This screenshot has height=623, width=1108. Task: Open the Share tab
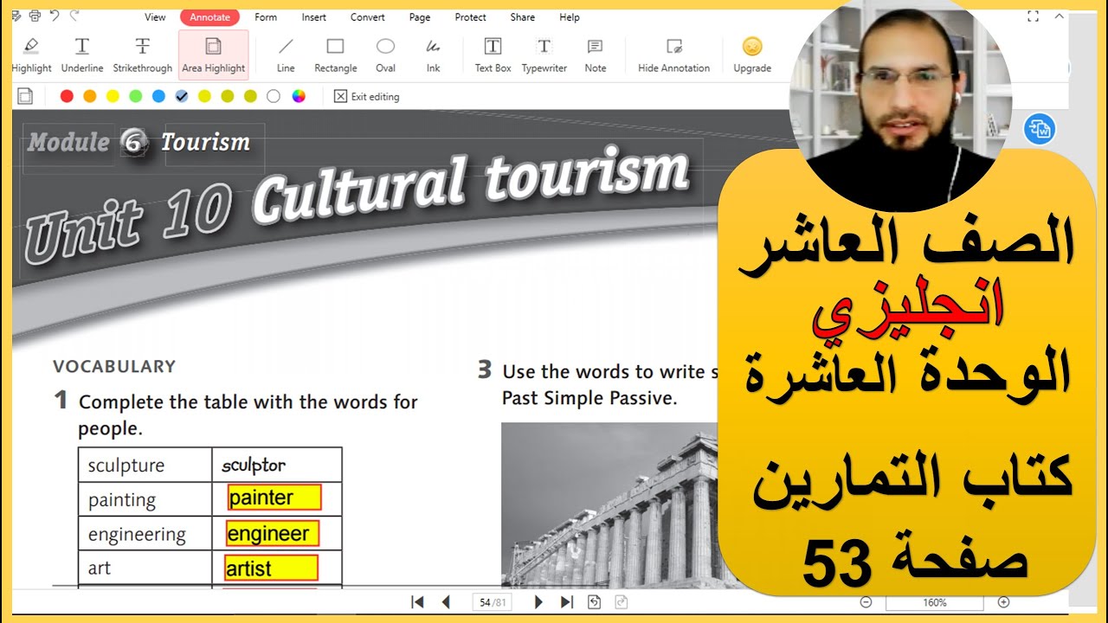pos(522,17)
